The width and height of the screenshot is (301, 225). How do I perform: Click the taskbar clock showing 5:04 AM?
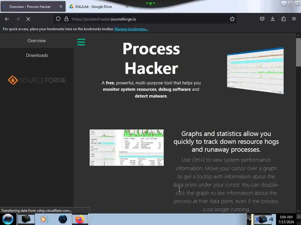tap(286, 219)
